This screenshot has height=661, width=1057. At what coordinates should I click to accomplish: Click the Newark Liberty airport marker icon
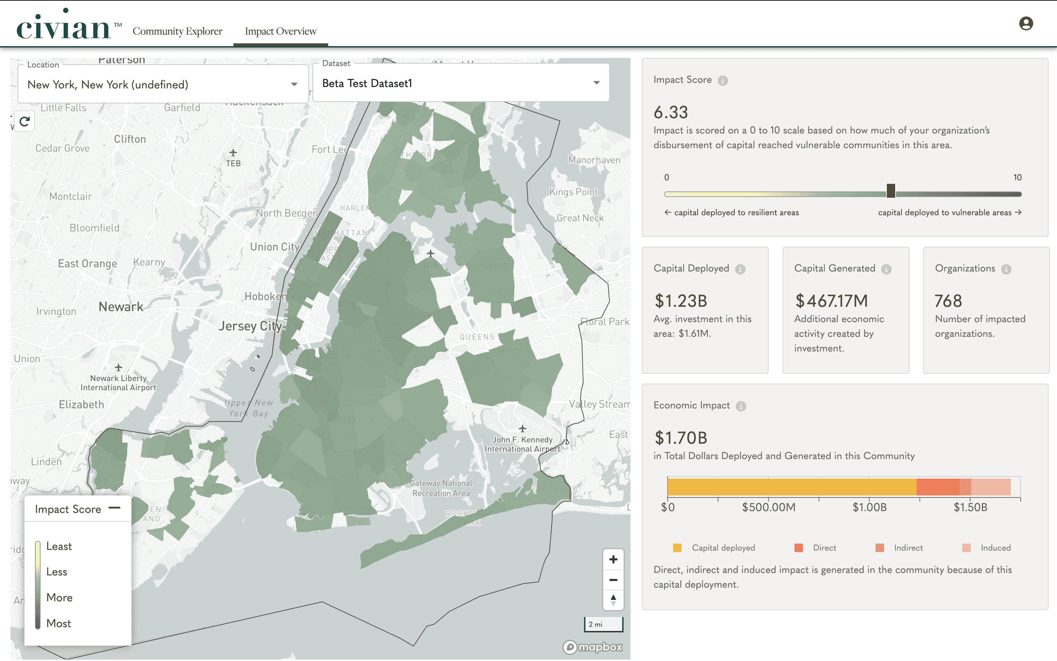click(x=118, y=367)
